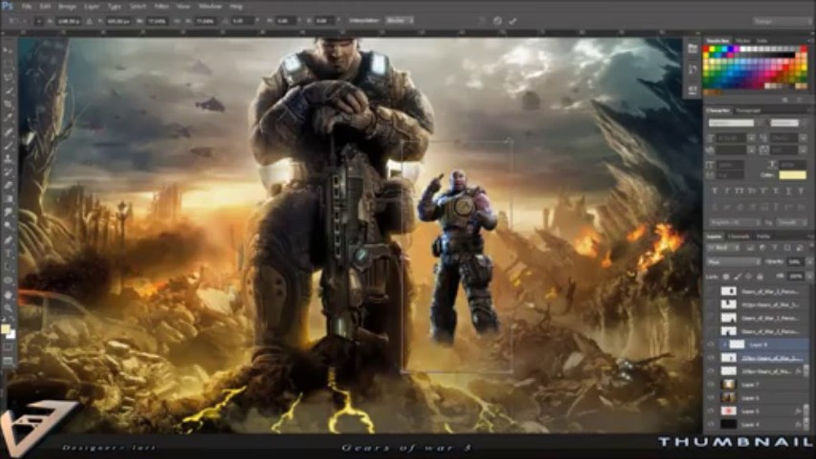
Task: Select the Eraser tool
Action: click(x=9, y=186)
